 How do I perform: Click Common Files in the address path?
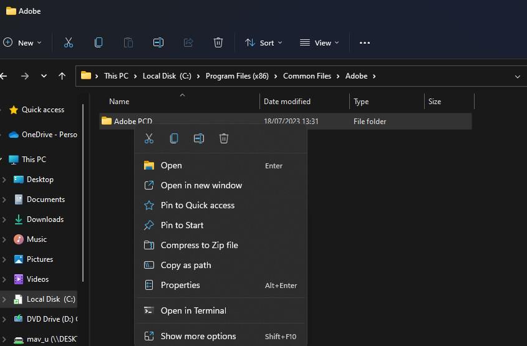click(307, 76)
